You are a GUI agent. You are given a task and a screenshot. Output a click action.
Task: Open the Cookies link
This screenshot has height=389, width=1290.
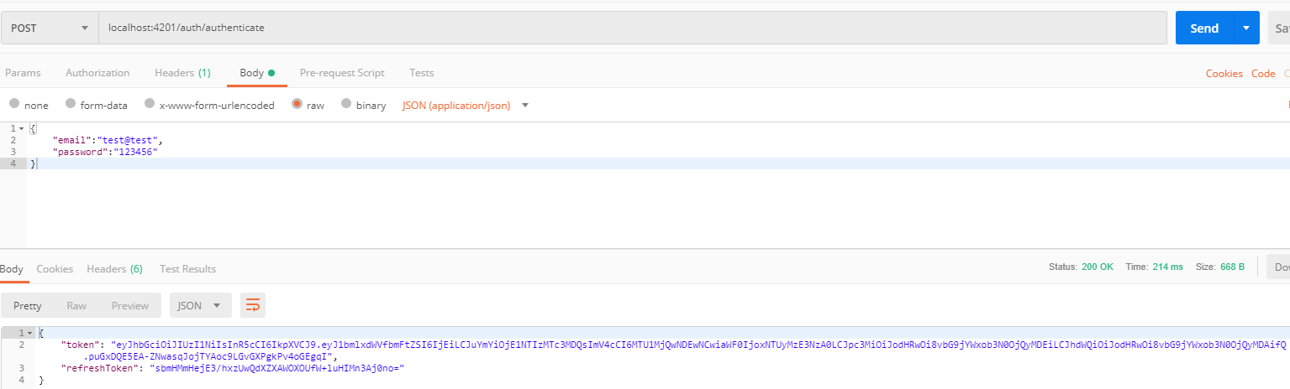[x=1224, y=74]
